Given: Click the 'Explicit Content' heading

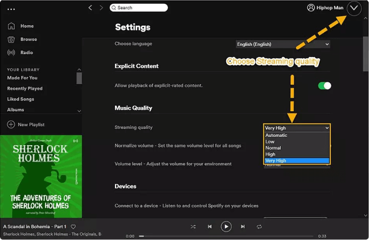Looking at the screenshot, I should (x=136, y=66).
